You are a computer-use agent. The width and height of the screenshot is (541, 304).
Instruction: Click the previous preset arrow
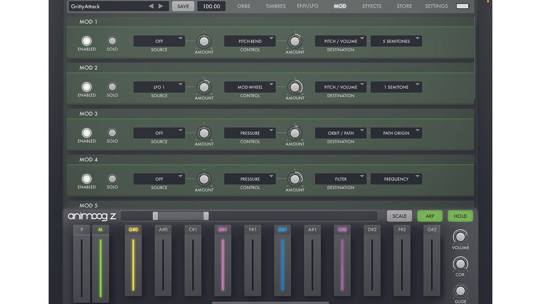pos(151,6)
